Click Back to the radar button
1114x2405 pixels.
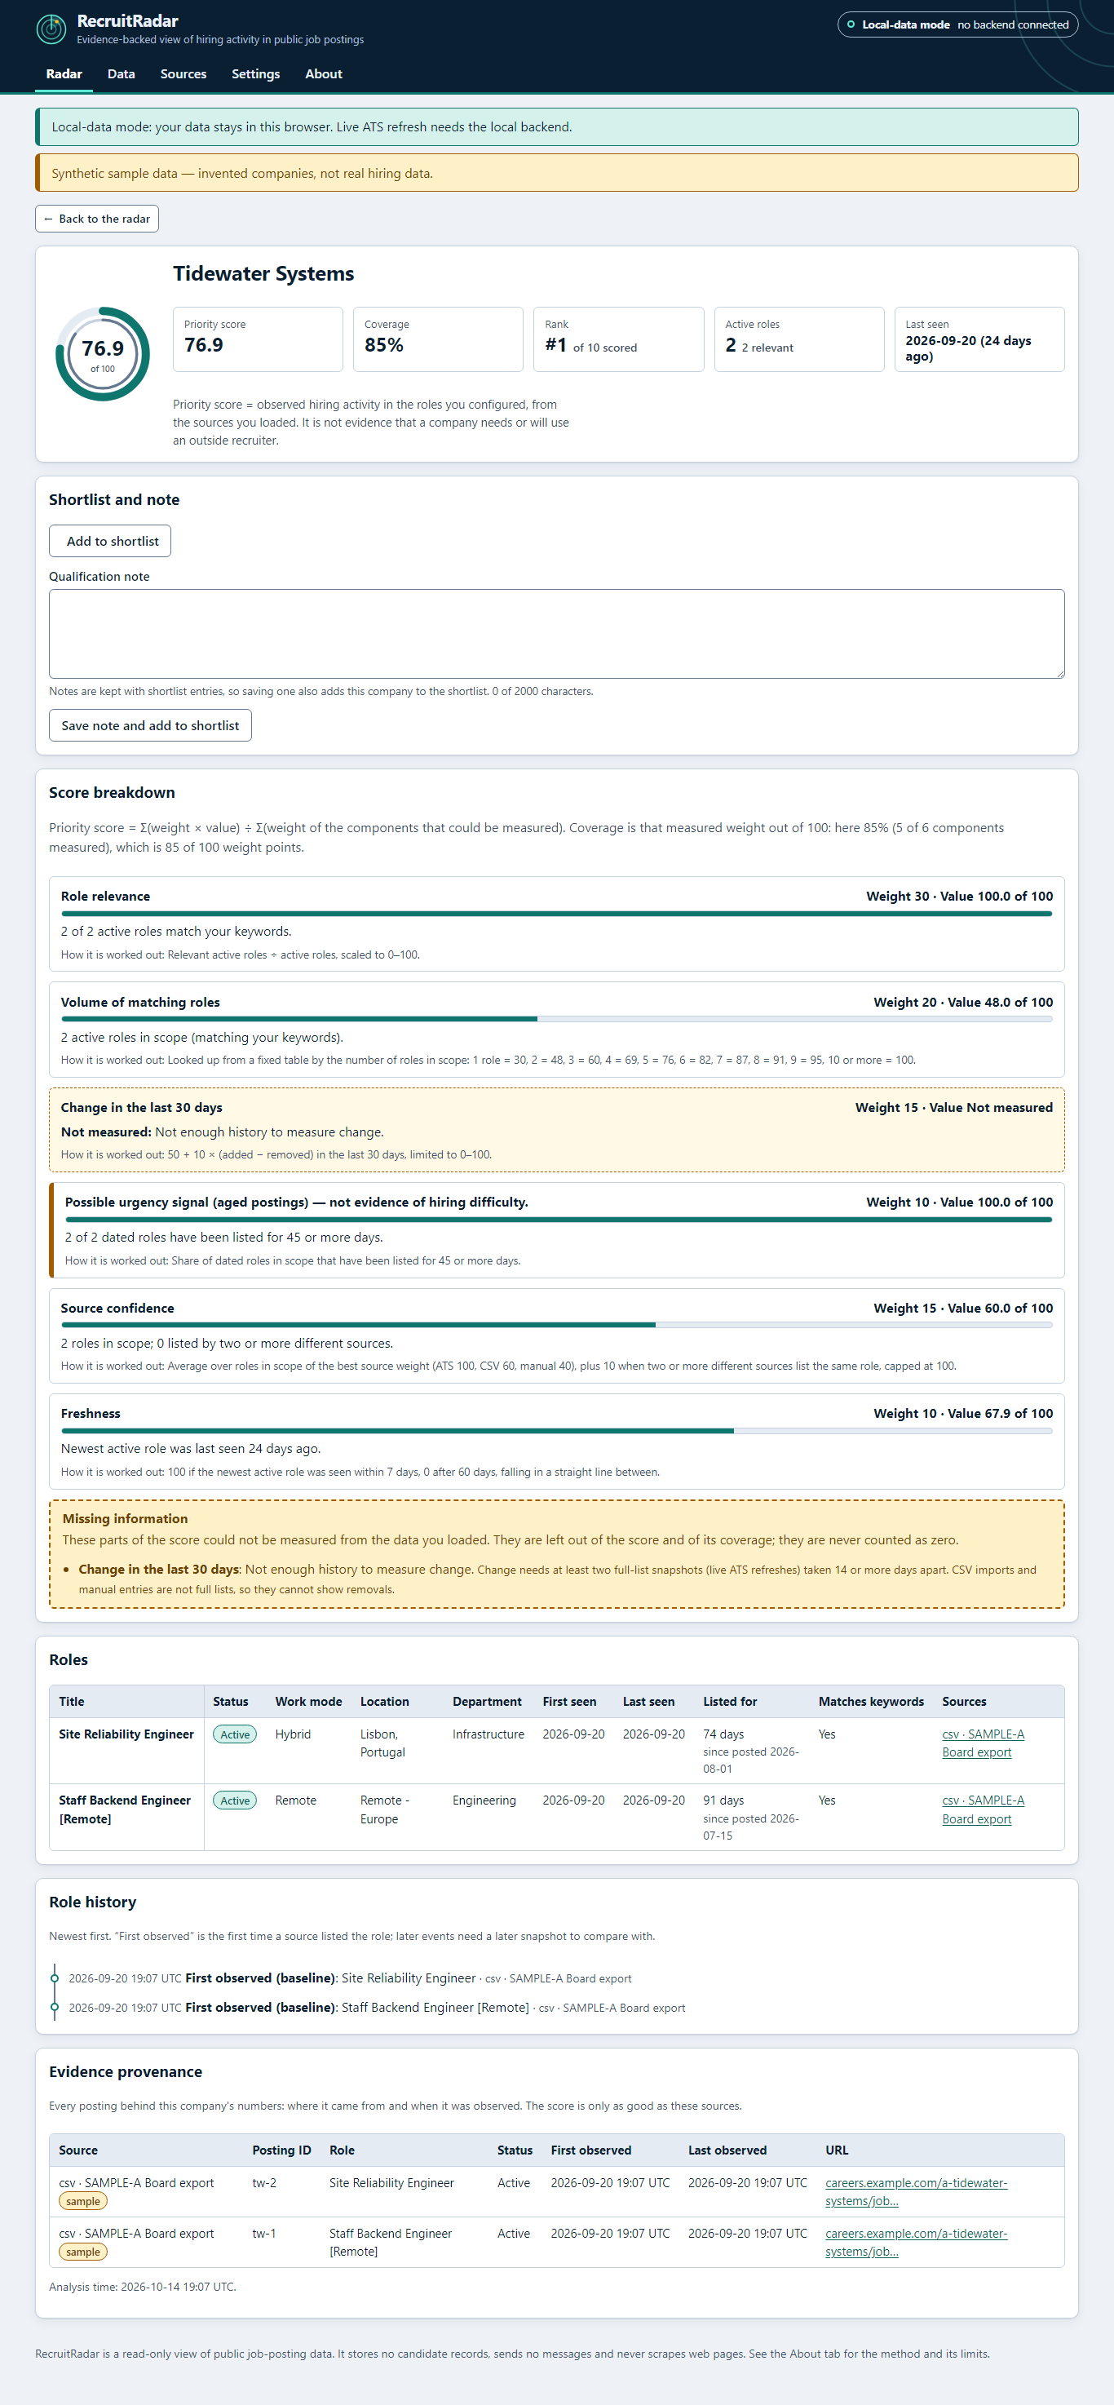pos(97,219)
